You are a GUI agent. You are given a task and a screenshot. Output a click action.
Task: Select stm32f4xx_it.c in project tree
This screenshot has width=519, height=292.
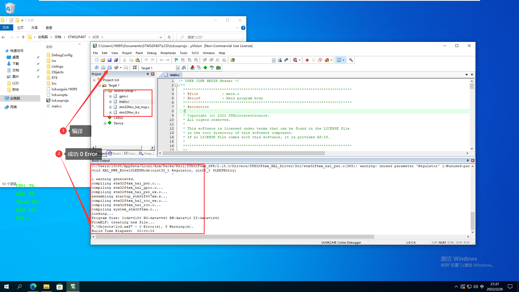click(x=129, y=112)
